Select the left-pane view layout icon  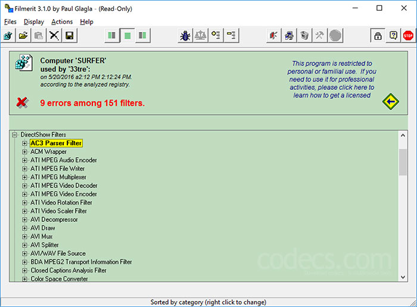112,35
